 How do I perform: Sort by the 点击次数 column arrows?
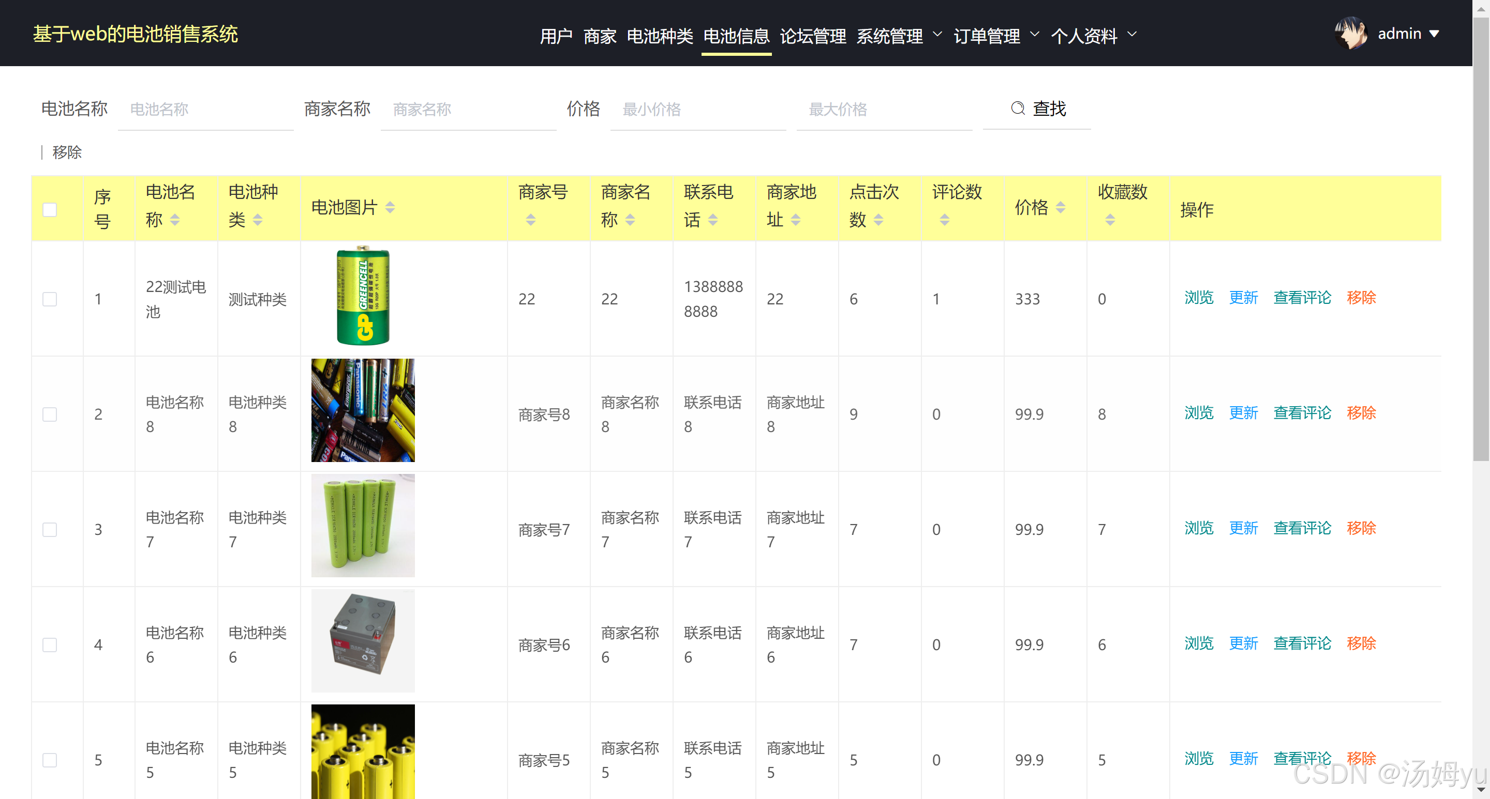[x=878, y=220]
